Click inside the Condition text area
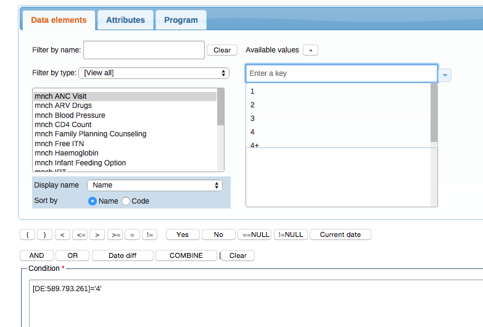Viewport: 483px width, 327px height. 255,304
